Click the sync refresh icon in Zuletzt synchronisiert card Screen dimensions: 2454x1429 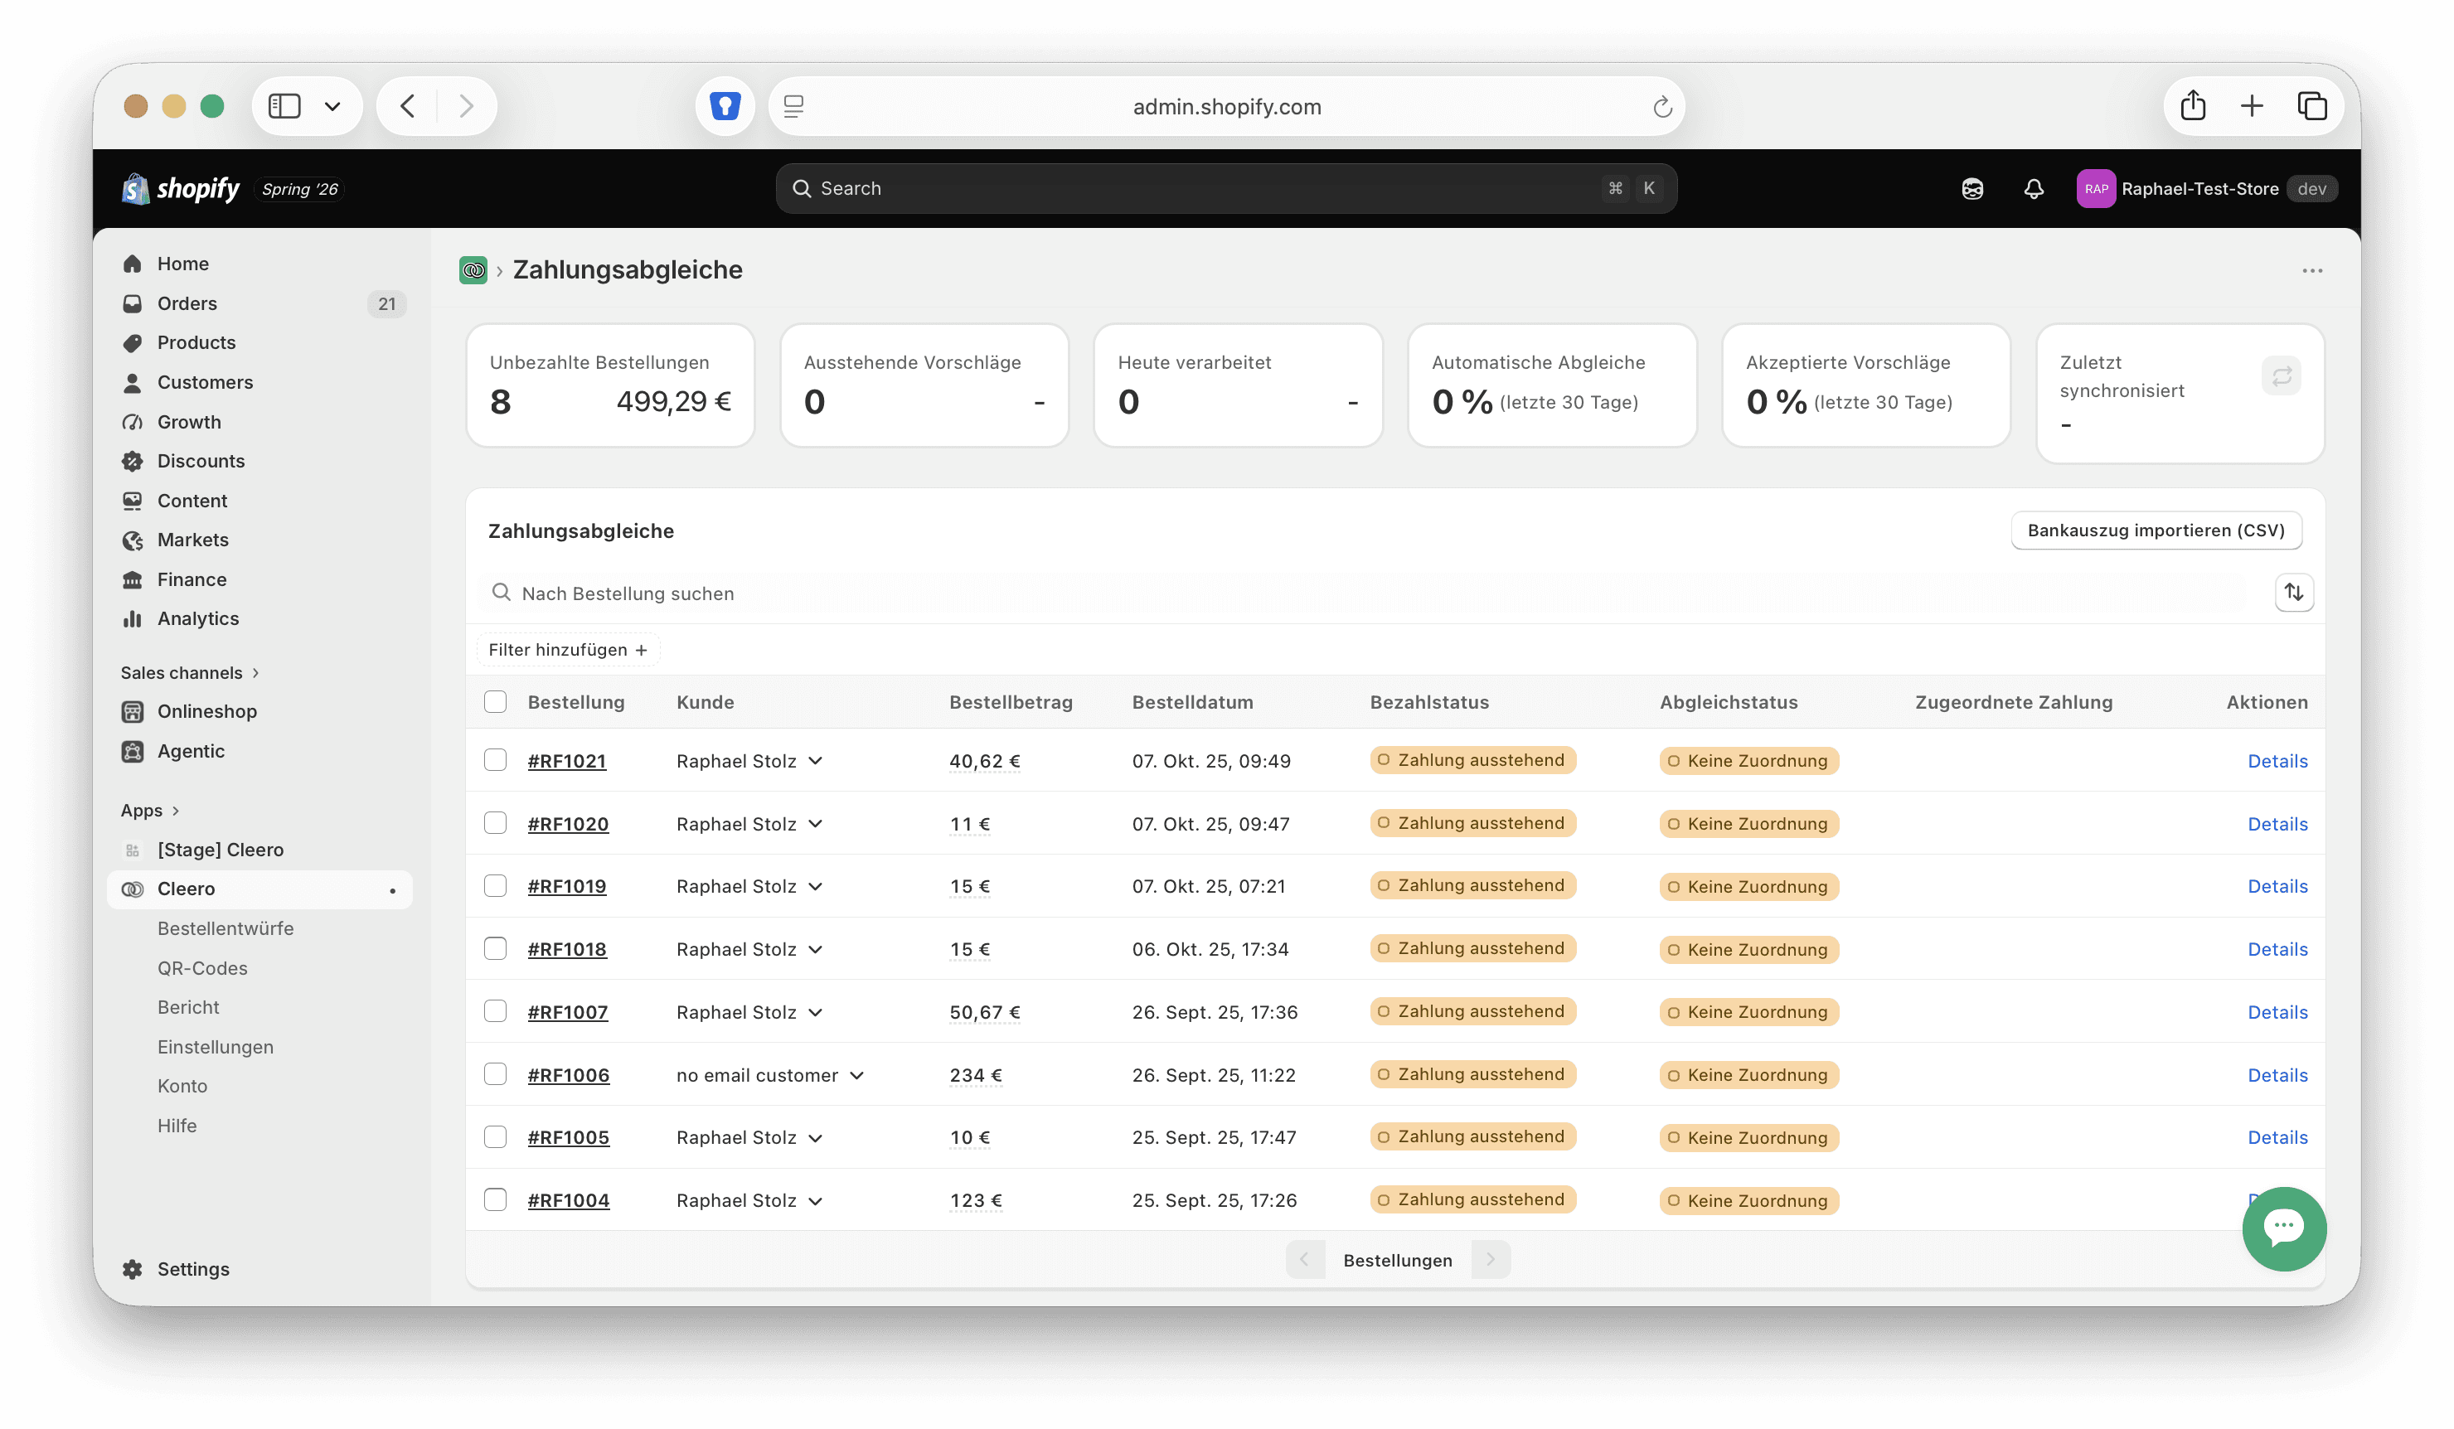pos(2281,375)
